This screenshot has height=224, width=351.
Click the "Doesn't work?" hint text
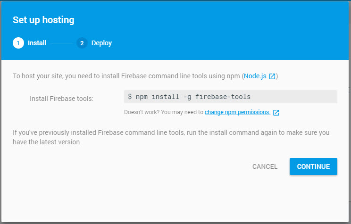[142, 112]
